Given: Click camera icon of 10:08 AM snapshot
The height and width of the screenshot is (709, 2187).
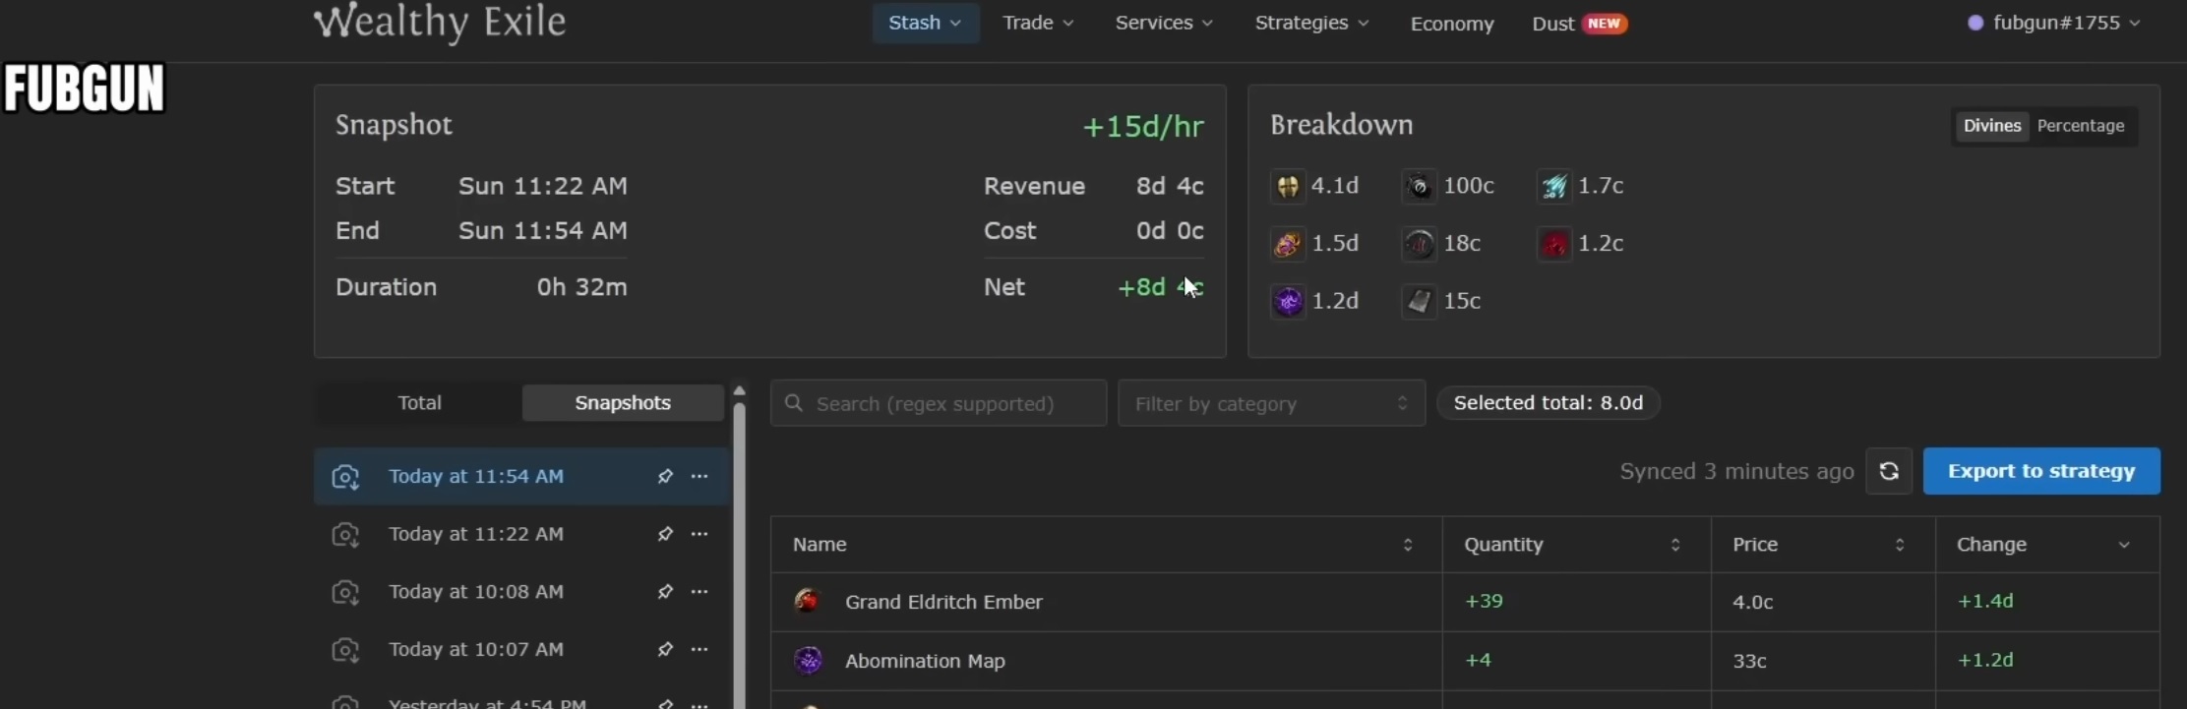Looking at the screenshot, I should pyautogui.click(x=345, y=593).
